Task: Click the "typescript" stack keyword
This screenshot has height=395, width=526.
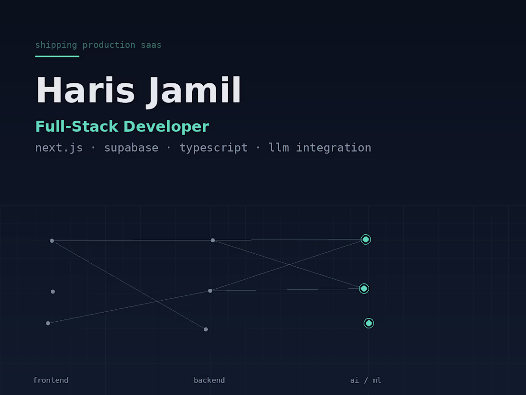Action: (x=213, y=148)
